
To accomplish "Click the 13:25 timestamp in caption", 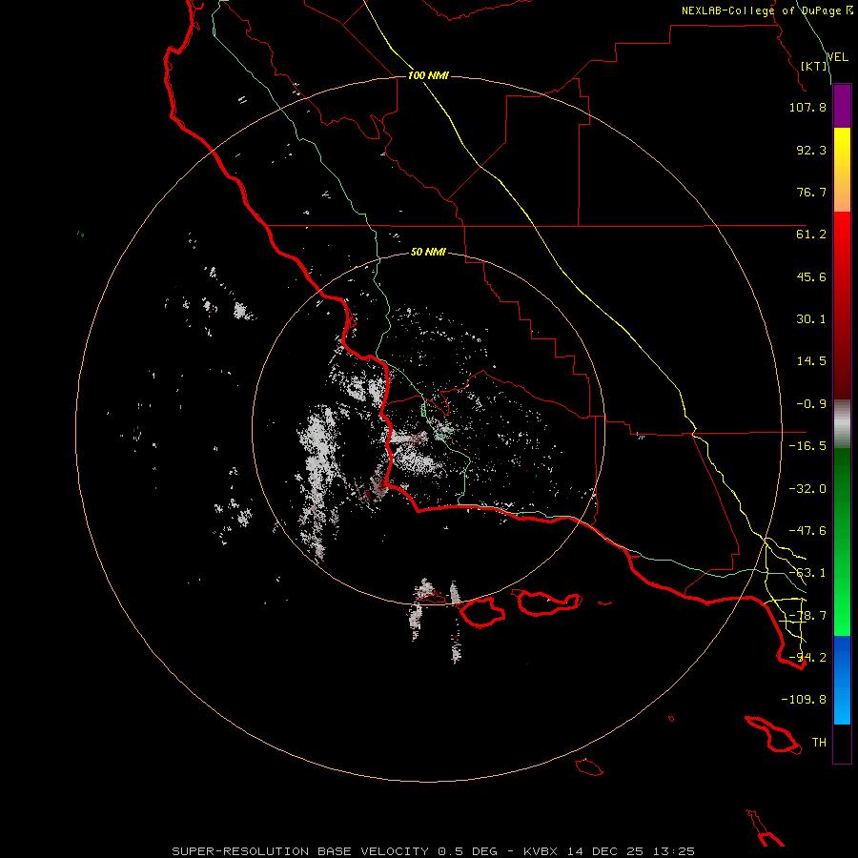I will pyautogui.click(x=674, y=851).
